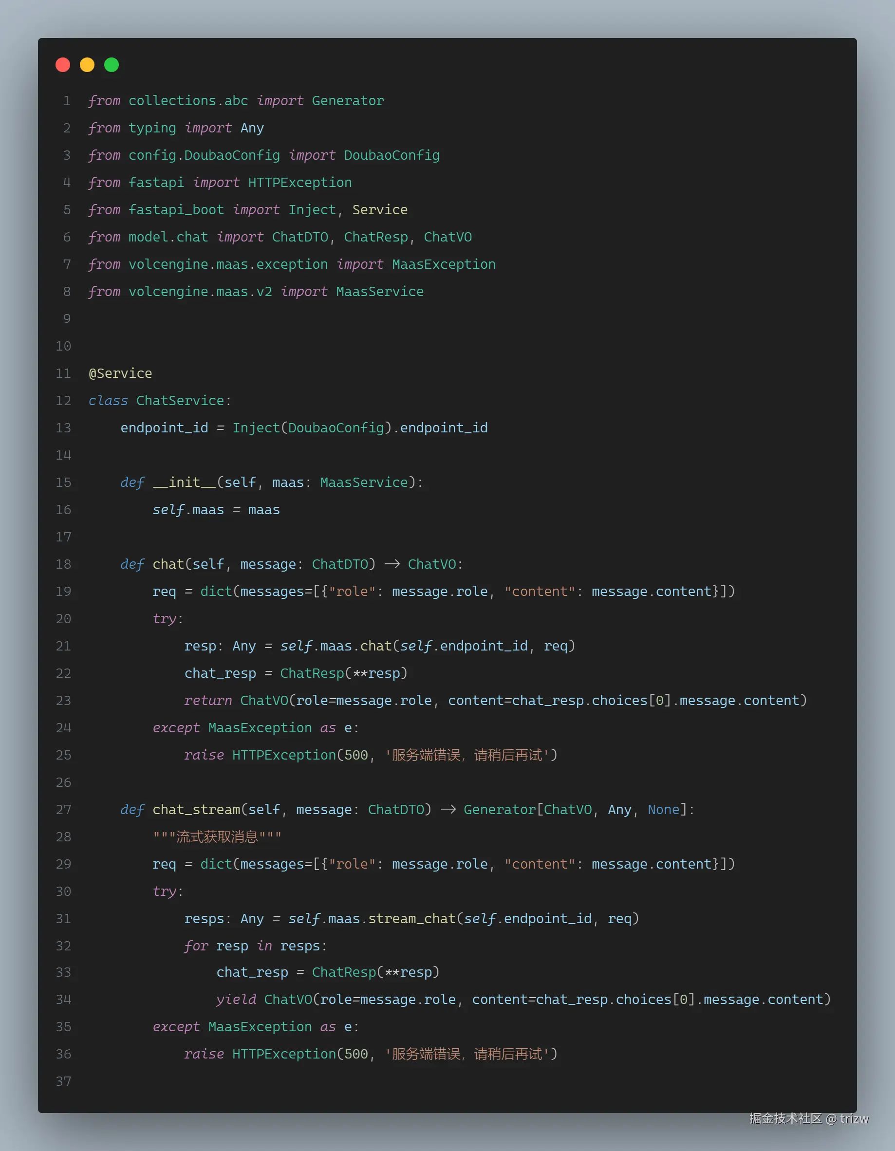Viewport: 895px width, 1151px height.
Task: Click '__init__' method name on line 15
Action: coord(185,483)
